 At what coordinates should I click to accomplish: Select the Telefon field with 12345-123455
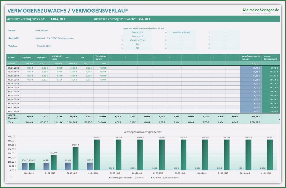(43, 46)
